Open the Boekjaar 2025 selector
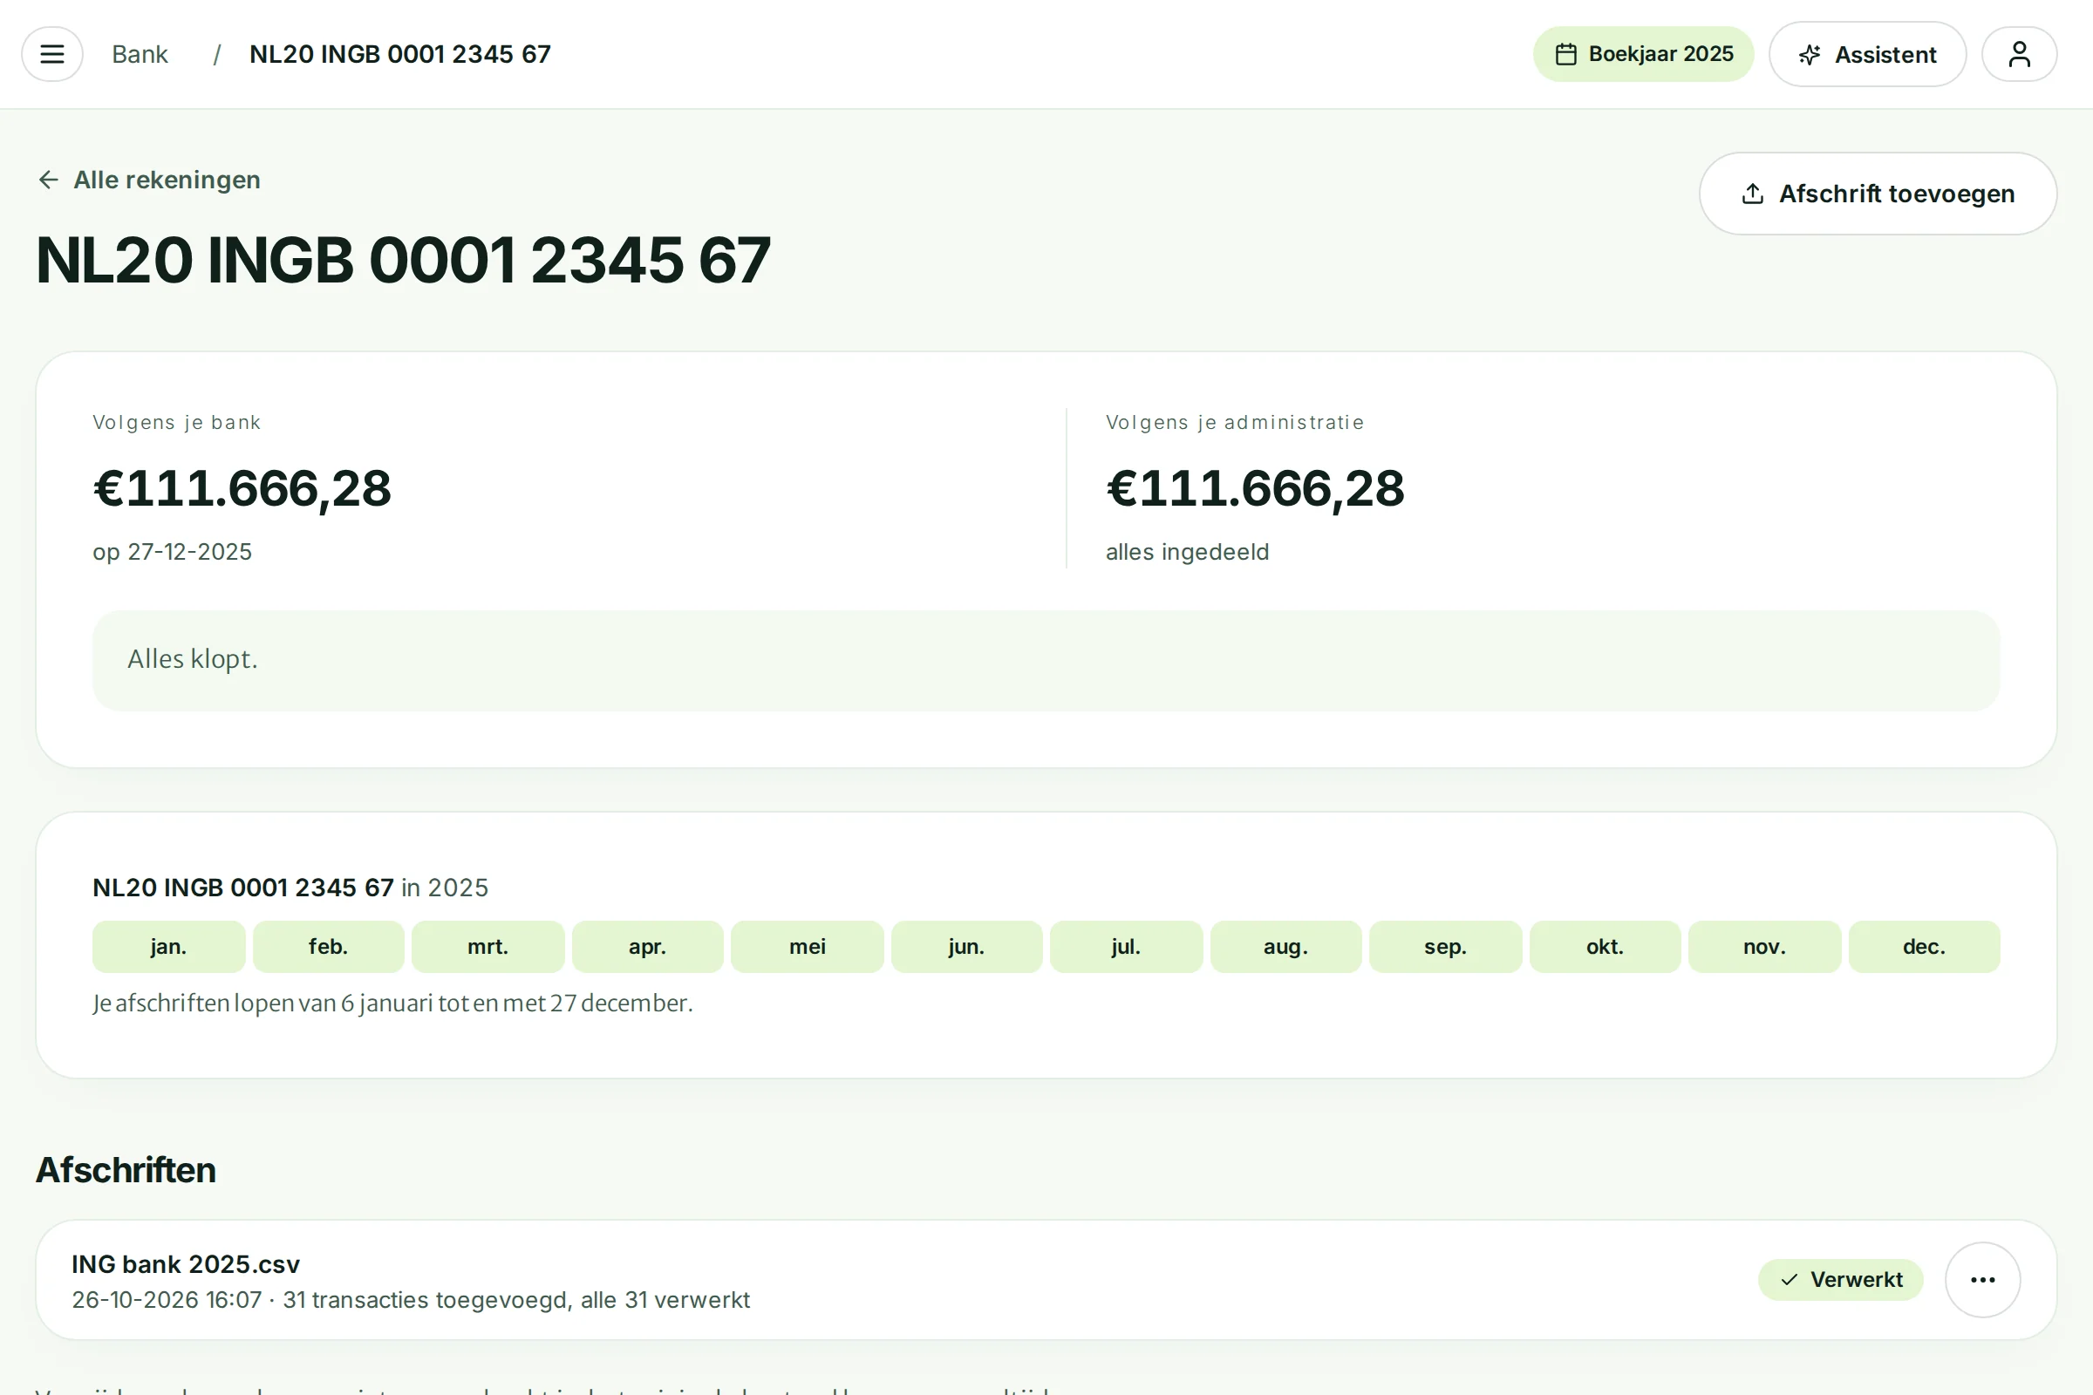Viewport: 2093px width, 1395px height. point(1643,54)
